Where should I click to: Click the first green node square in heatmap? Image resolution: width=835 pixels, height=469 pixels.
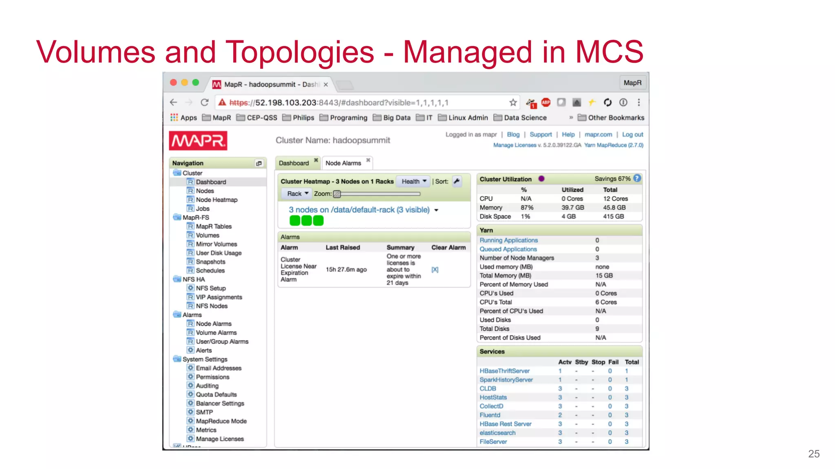(x=295, y=221)
